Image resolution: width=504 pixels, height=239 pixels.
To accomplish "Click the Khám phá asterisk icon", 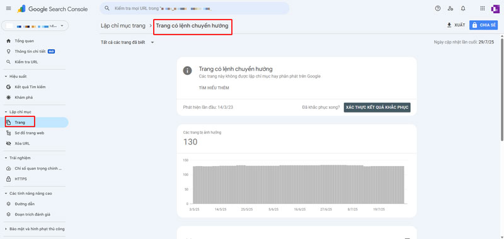I will [9, 97].
